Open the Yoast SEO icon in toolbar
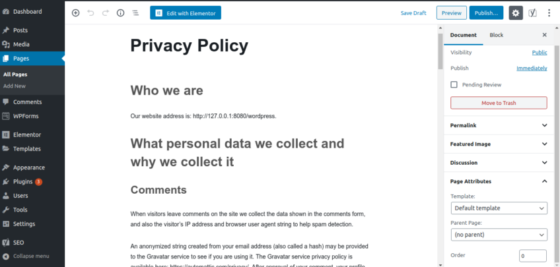The width and height of the screenshot is (560, 267). pyautogui.click(x=532, y=13)
